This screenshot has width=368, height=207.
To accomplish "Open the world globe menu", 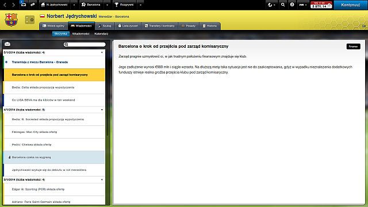I will 271,5.
